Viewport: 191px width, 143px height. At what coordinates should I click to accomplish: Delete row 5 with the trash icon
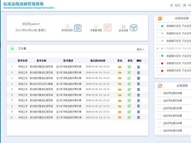(x=138, y=89)
